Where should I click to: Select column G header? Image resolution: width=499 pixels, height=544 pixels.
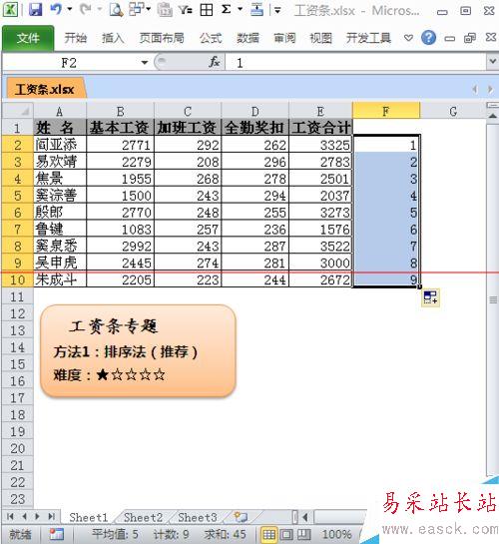point(453,112)
